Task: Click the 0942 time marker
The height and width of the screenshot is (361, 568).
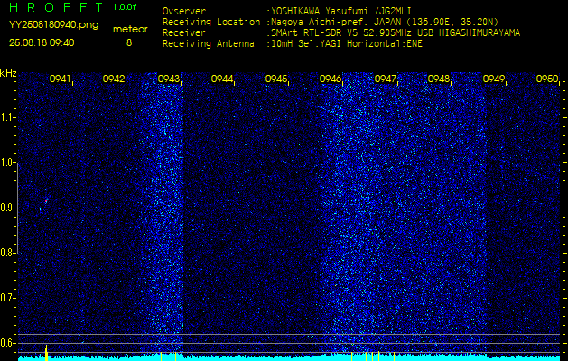Action: pos(114,79)
